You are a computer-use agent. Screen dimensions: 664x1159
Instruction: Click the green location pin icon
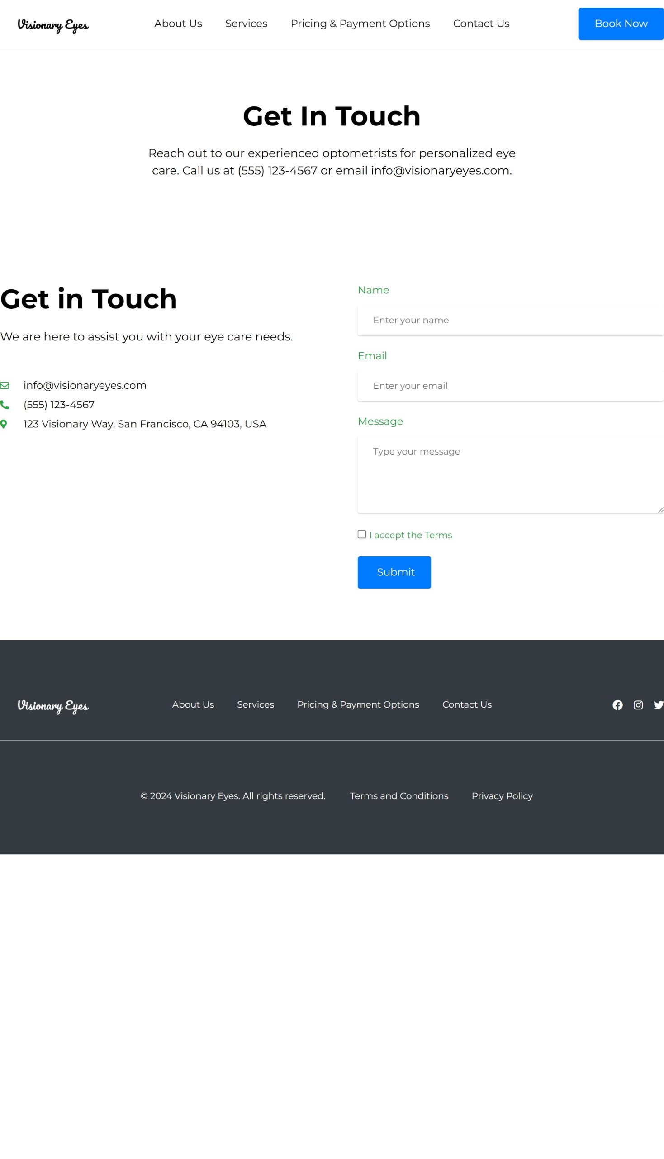(4, 424)
